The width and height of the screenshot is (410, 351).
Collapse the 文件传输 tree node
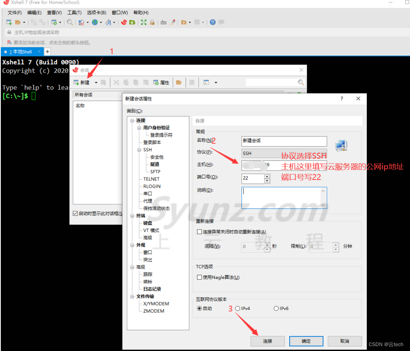(132, 296)
